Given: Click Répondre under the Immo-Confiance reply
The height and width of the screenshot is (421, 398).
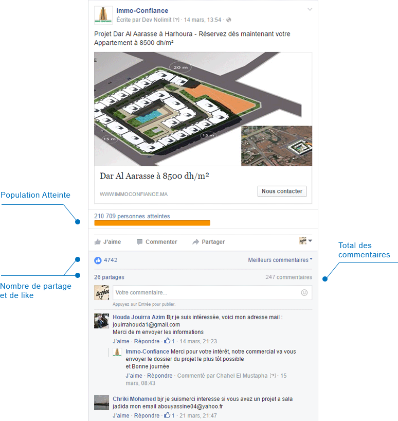Looking at the screenshot, I should click(159, 376).
